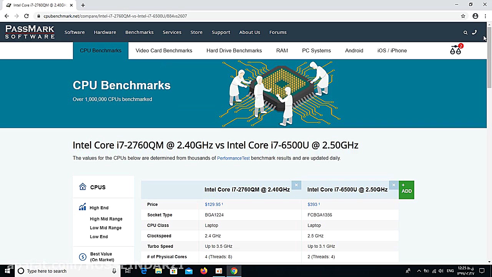Click the PassMark Software logo
Screen dimensions: 492x277
pos(30,32)
